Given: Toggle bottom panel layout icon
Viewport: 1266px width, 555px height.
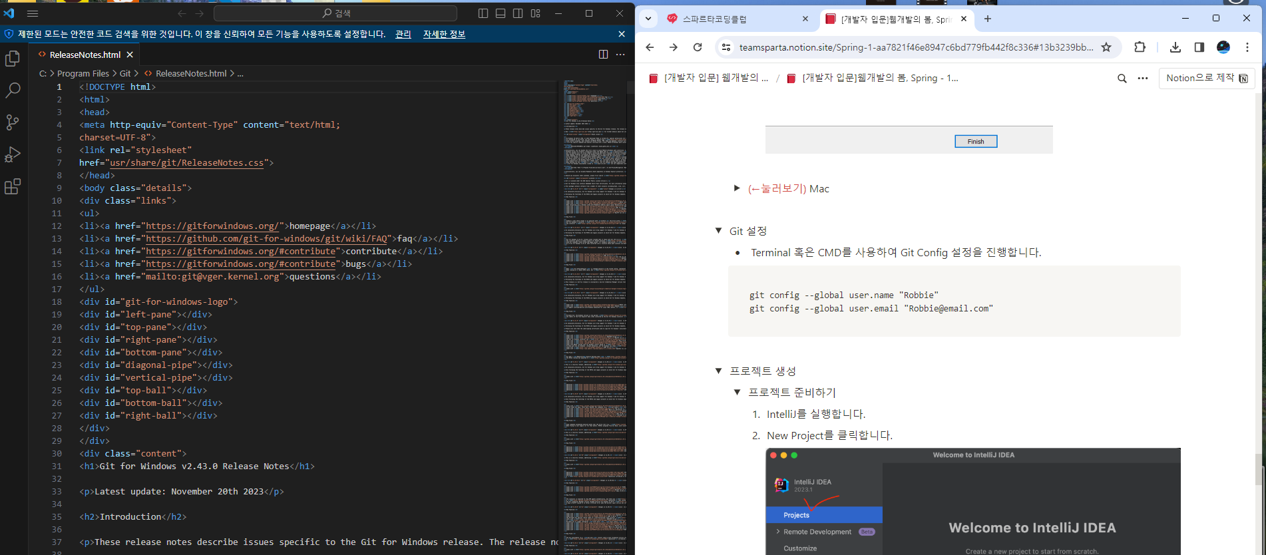Looking at the screenshot, I should (x=501, y=13).
